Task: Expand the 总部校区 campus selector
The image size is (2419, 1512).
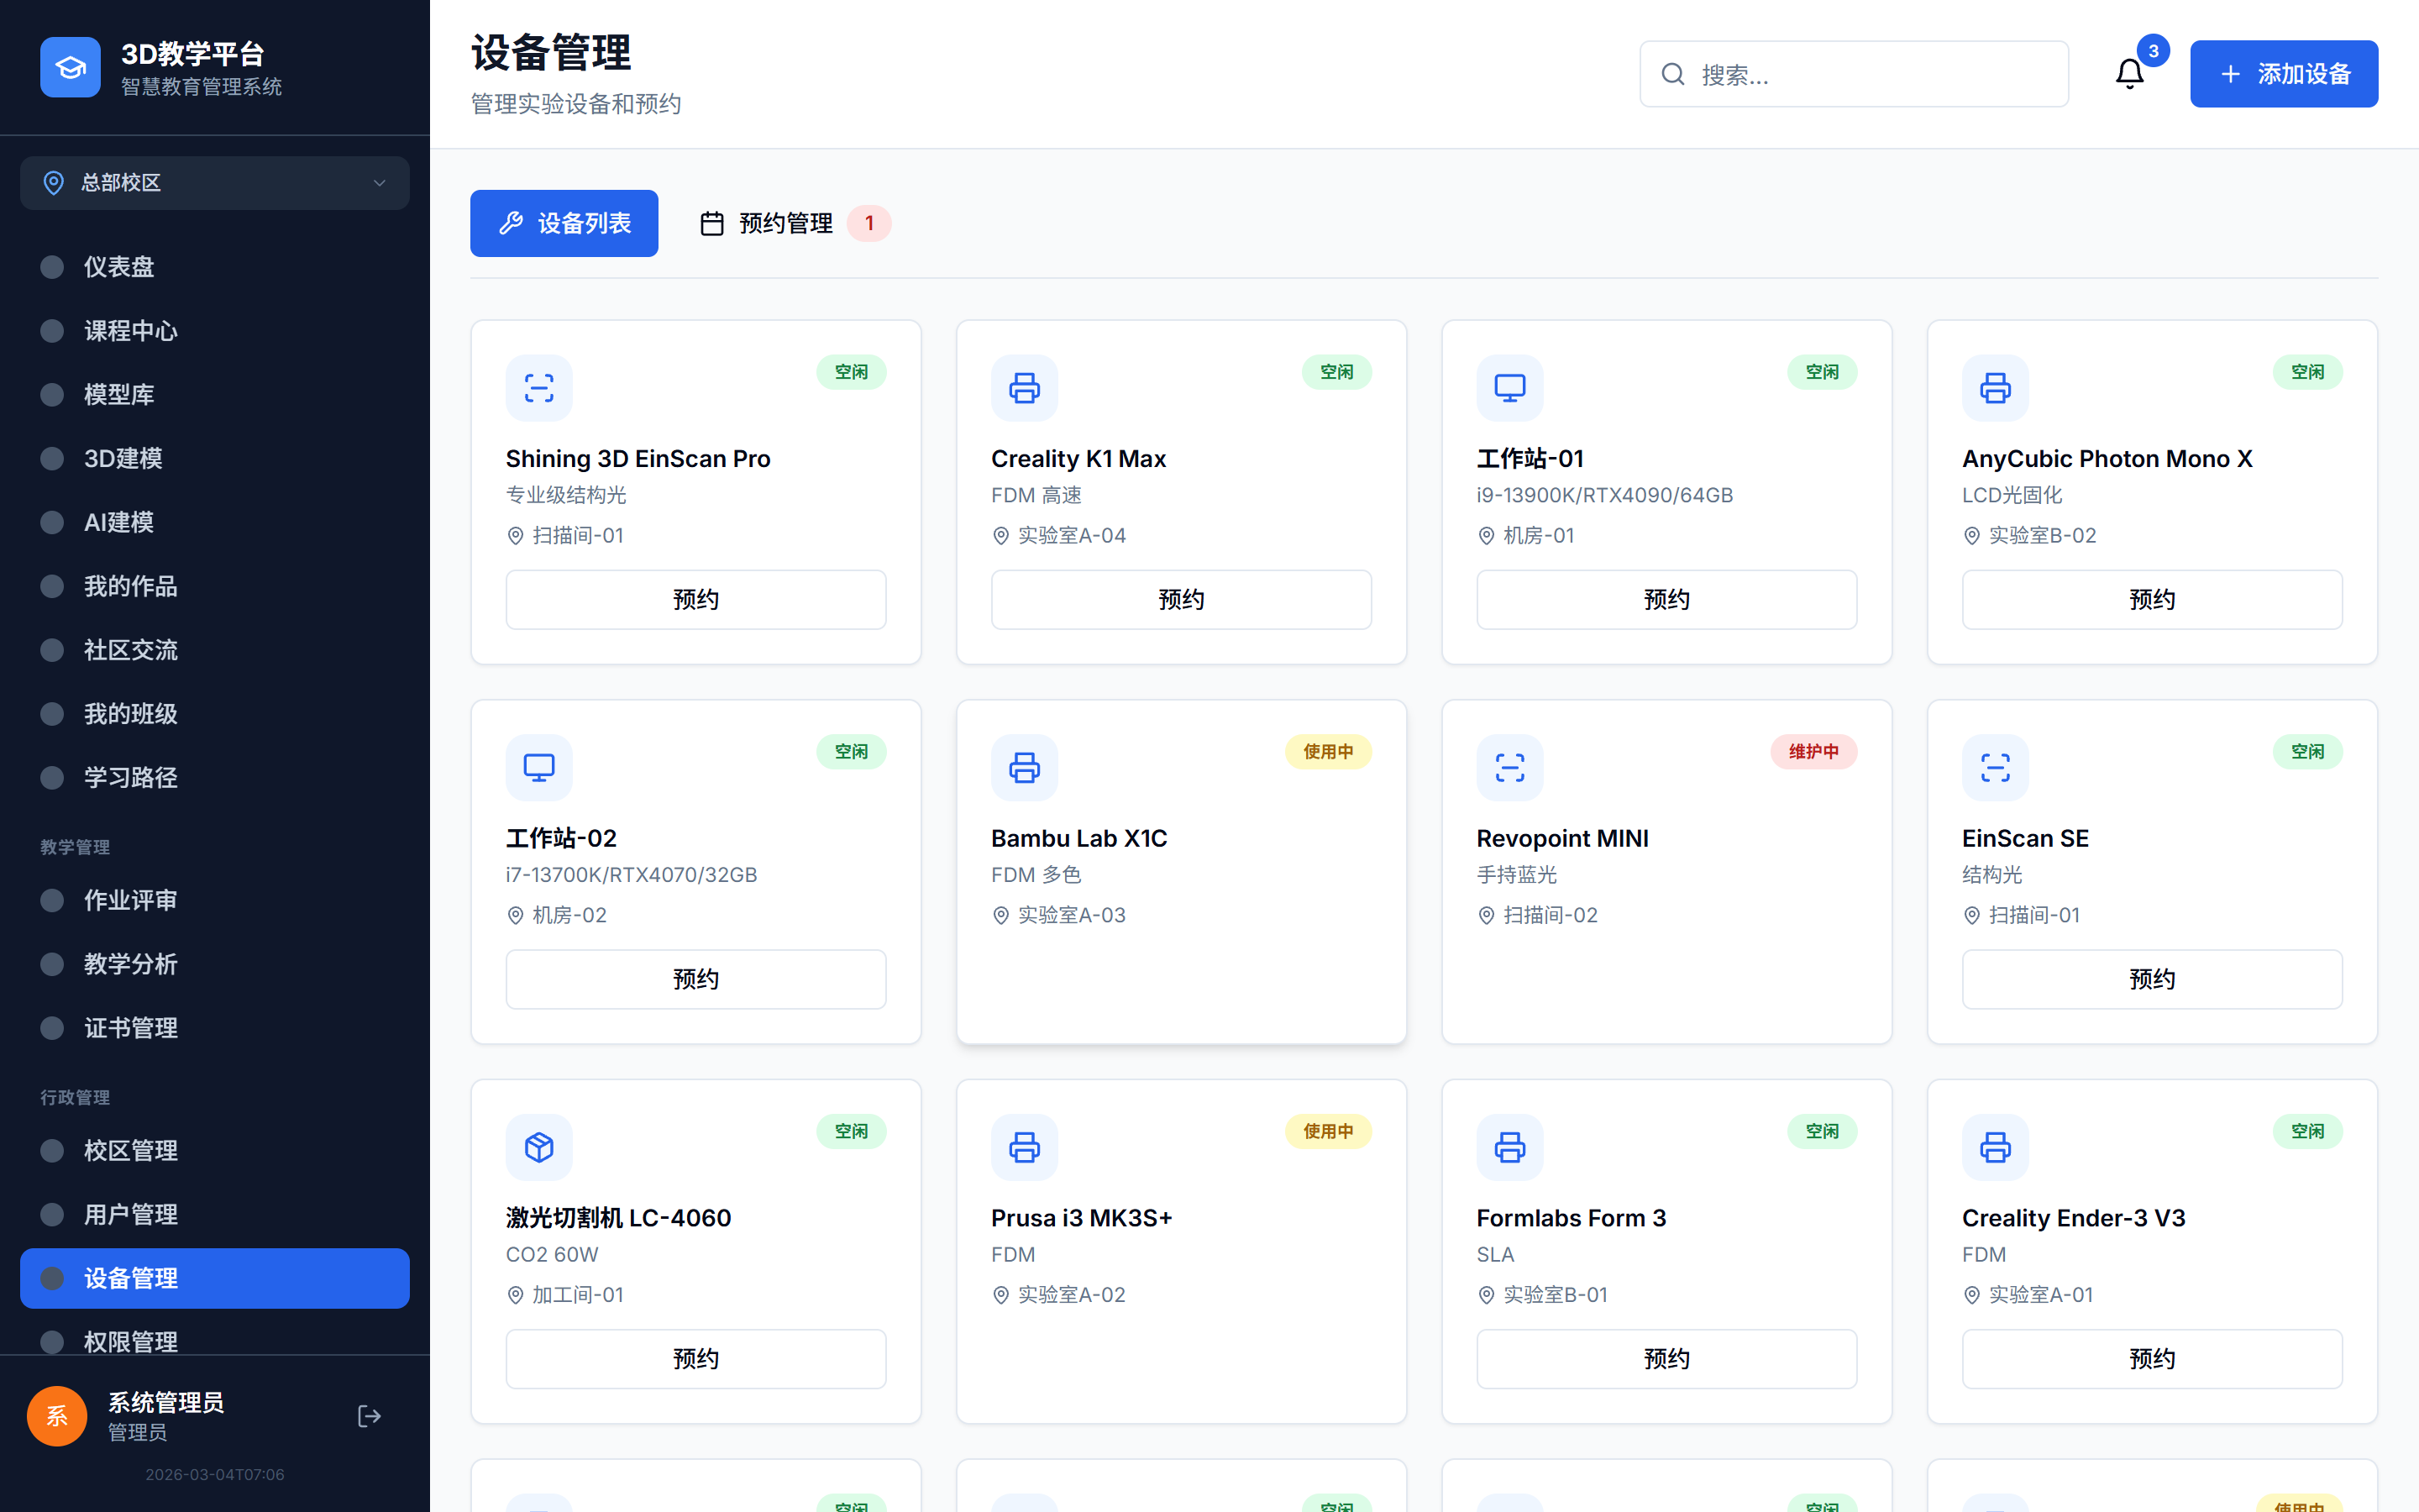Action: point(214,183)
